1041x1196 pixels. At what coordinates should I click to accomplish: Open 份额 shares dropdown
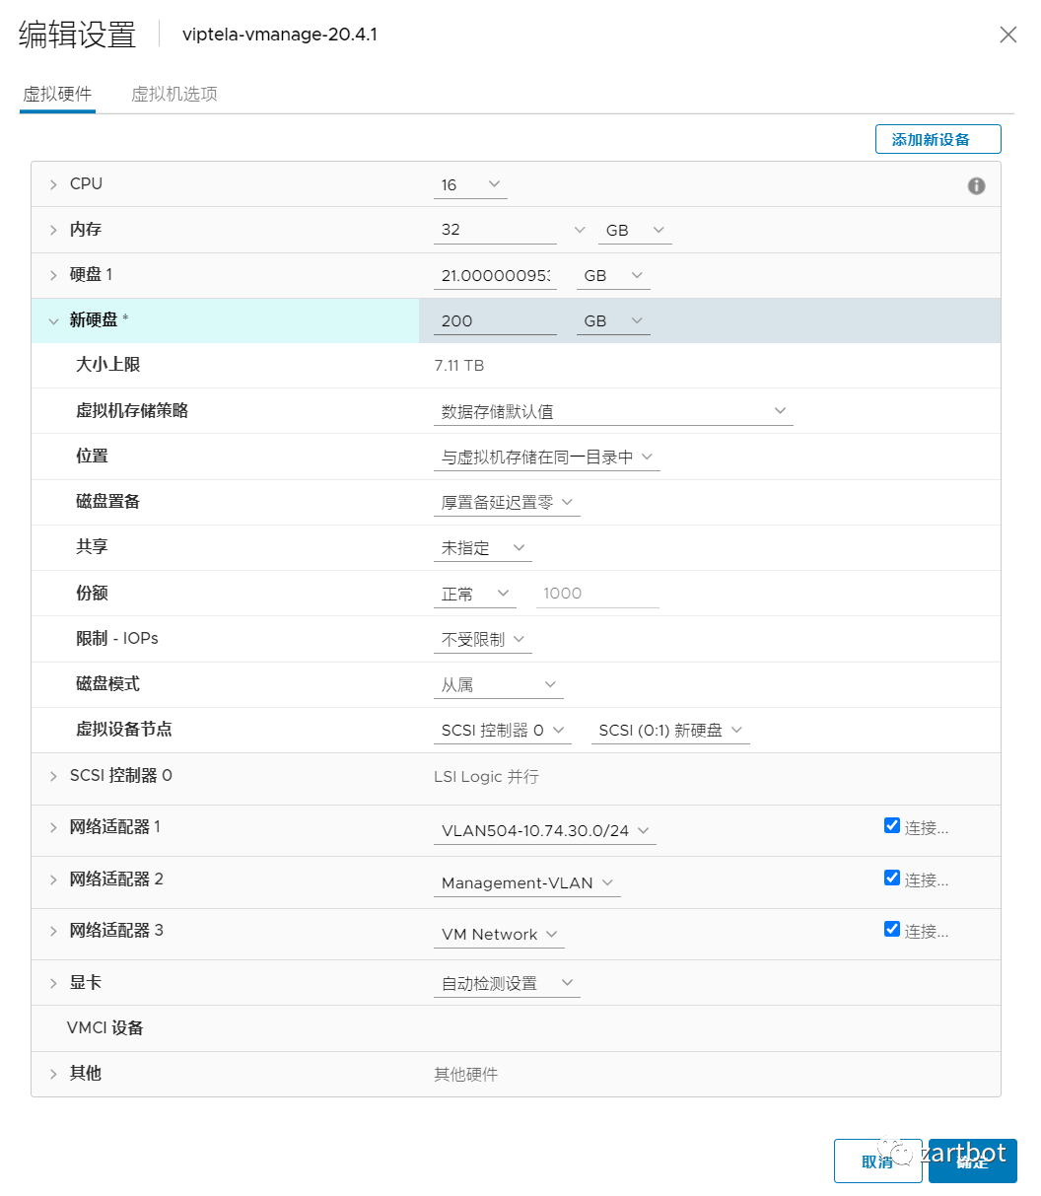pyautogui.click(x=475, y=594)
